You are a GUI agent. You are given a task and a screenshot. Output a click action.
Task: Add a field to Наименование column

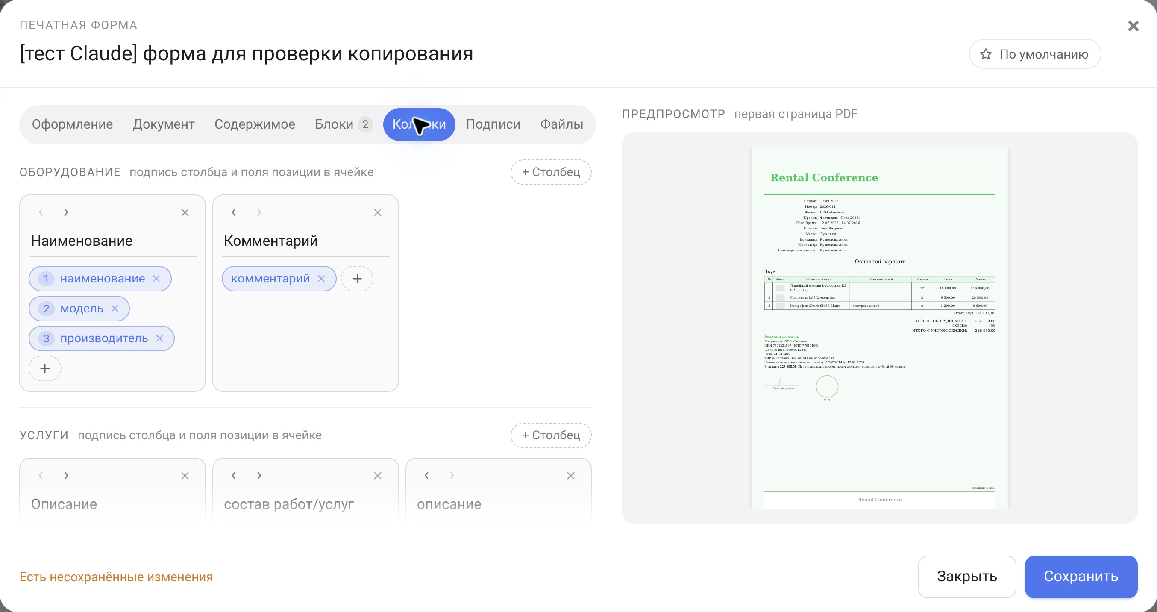(x=45, y=368)
